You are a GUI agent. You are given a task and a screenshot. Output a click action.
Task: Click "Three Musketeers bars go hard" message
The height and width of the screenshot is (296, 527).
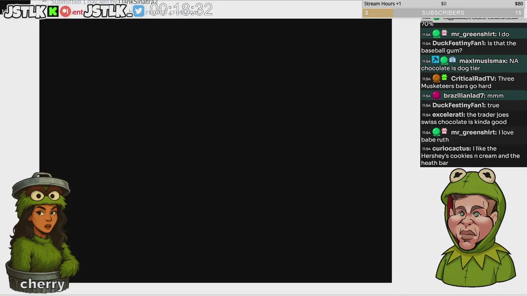pyautogui.click(x=468, y=82)
